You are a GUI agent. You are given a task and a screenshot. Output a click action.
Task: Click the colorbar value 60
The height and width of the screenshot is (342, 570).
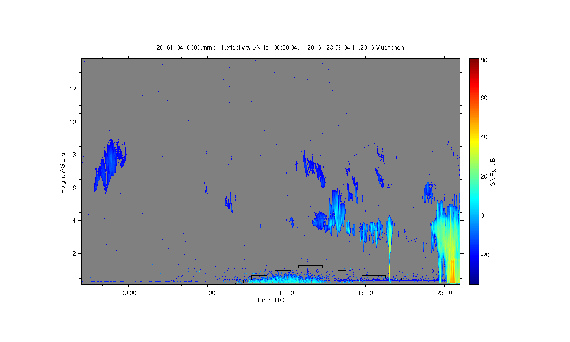[484, 98]
